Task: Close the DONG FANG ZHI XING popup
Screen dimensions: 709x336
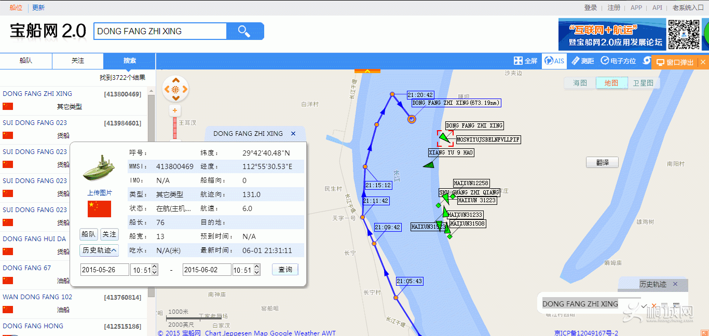Action: pyautogui.click(x=293, y=134)
